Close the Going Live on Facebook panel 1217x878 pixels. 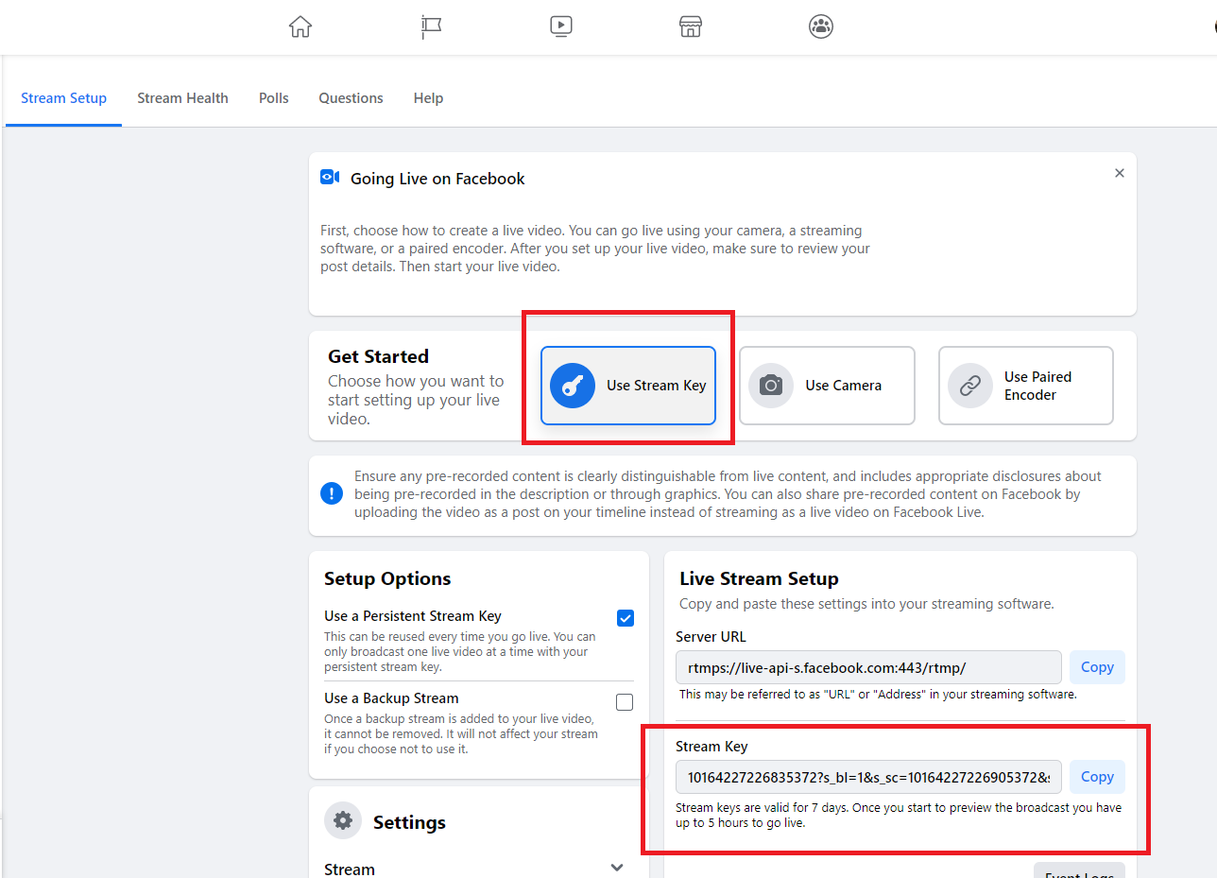coord(1120,173)
